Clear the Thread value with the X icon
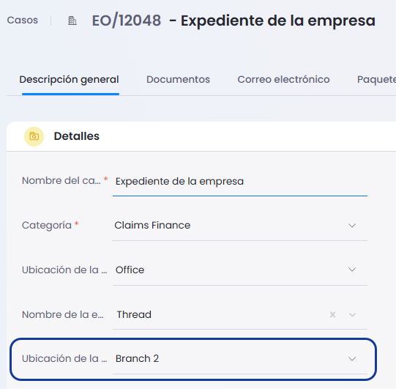This screenshot has width=396, height=389. click(332, 315)
